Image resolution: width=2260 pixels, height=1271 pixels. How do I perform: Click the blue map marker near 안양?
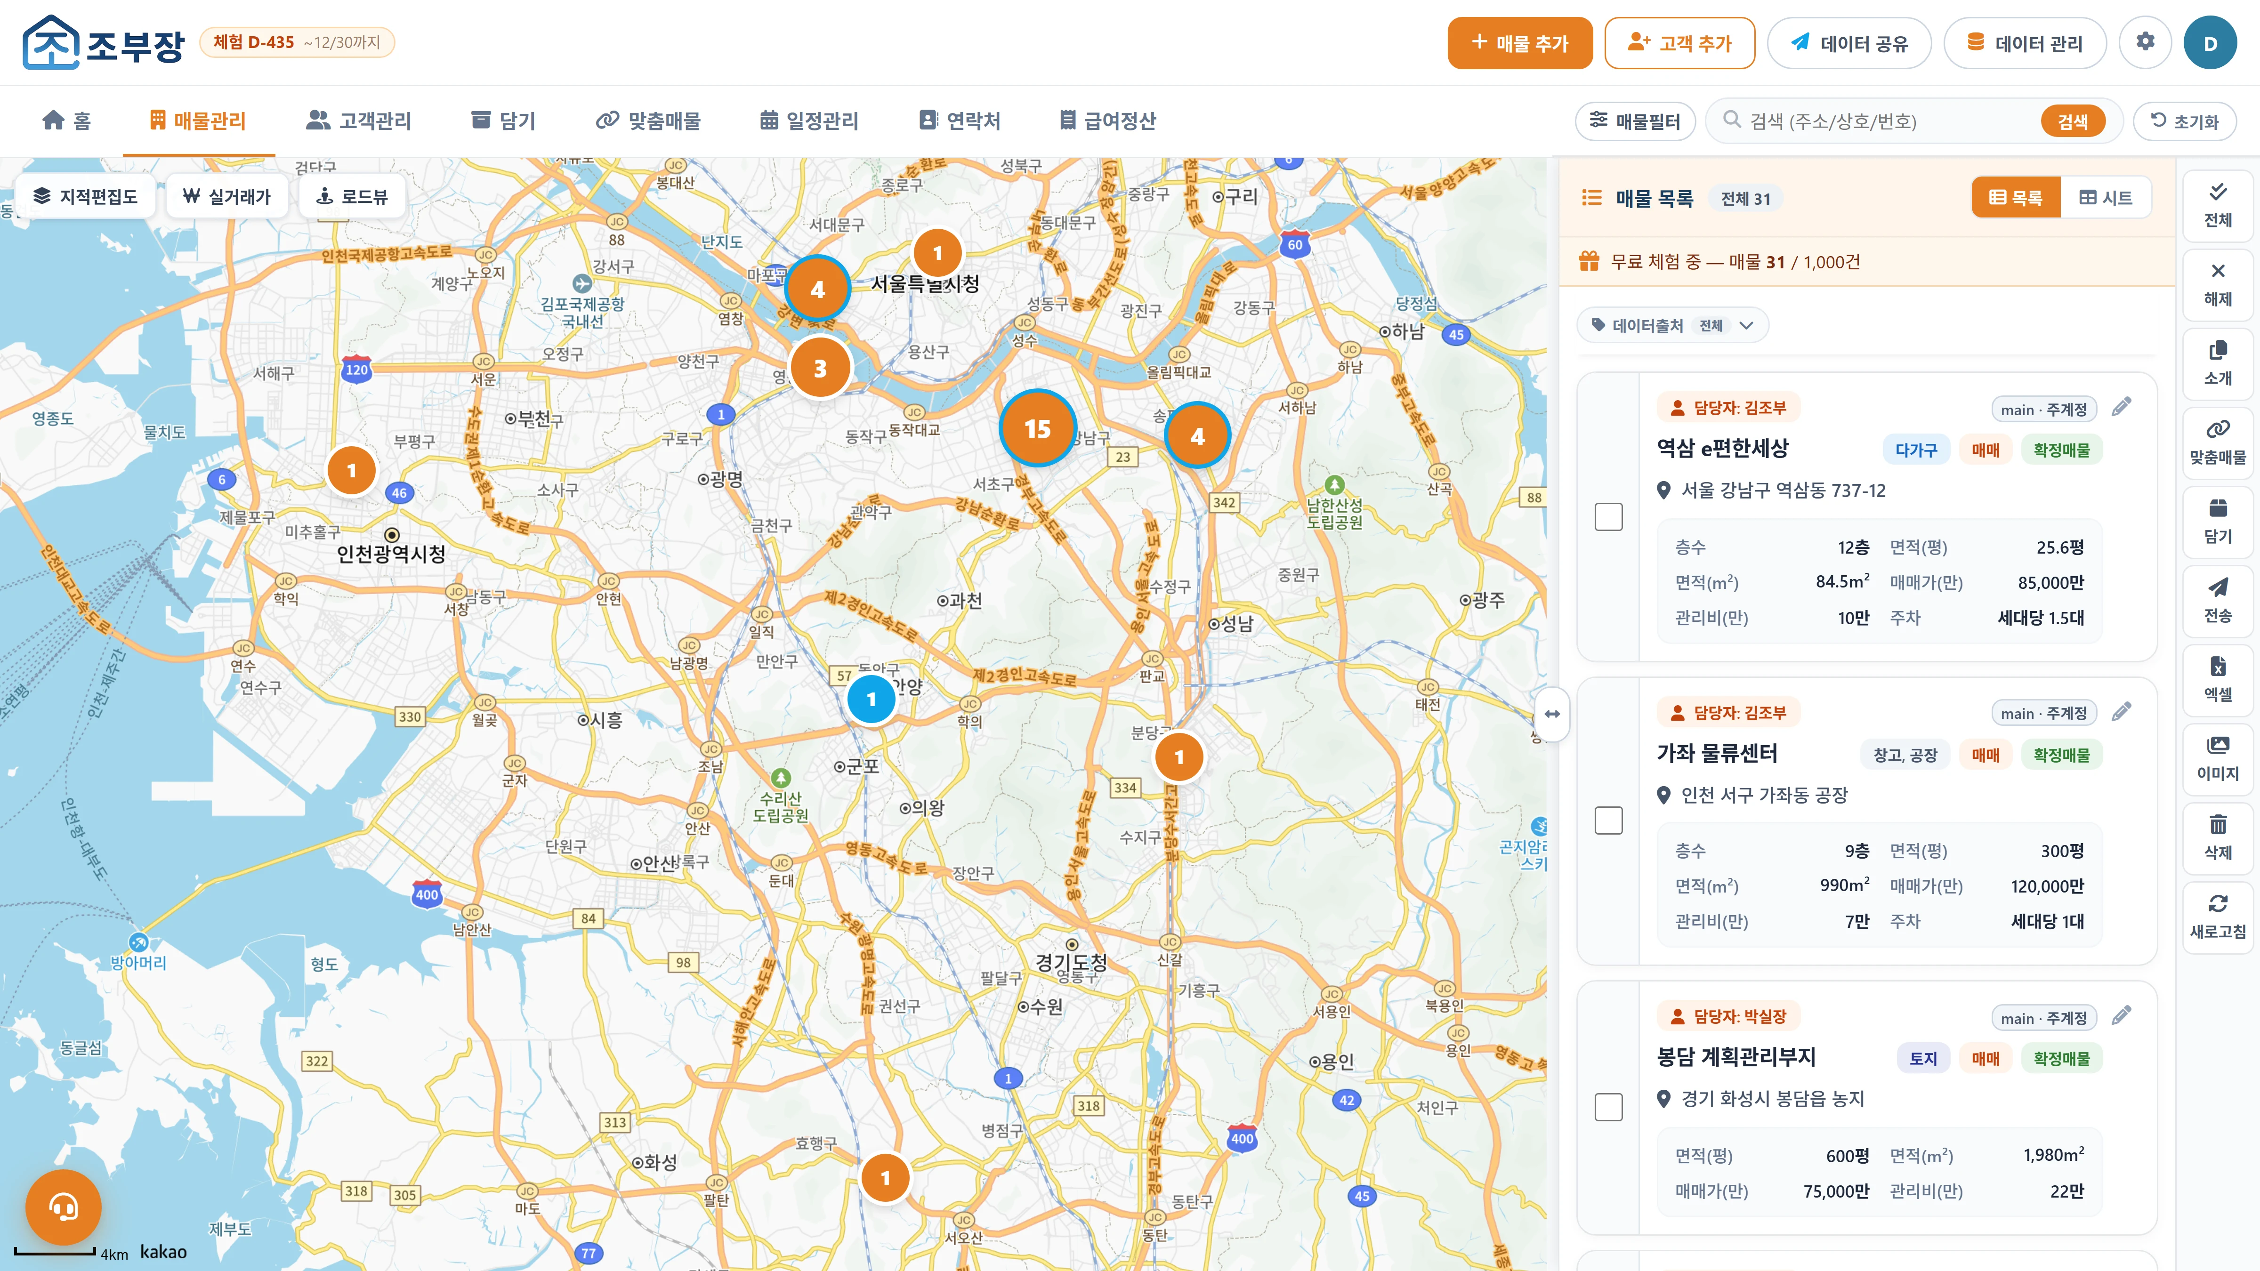click(x=871, y=699)
